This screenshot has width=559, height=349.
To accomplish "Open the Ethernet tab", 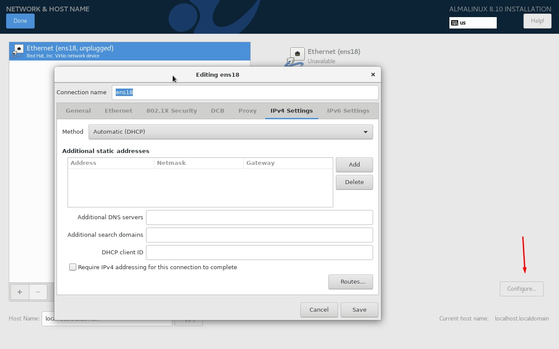I will tap(118, 111).
